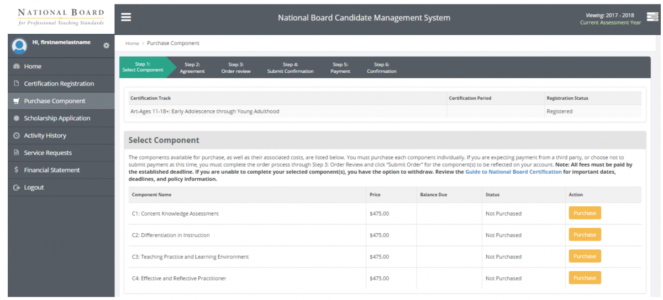The width and height of the screenshot is (663, 300).
Task: Open Guide to National Board Certification link
Action: 514,172
